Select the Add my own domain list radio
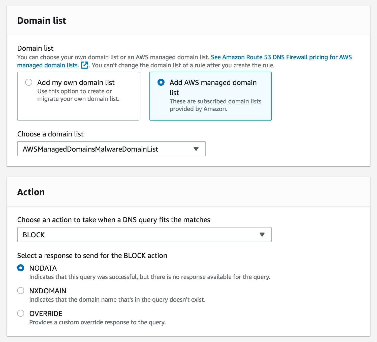377x342 pixels. [29, 82]
